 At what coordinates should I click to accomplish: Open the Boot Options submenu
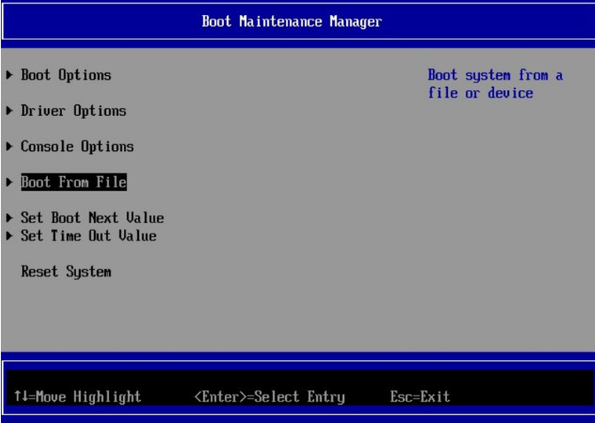click(66, 75)
